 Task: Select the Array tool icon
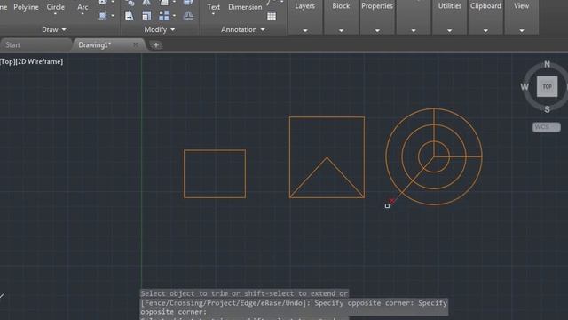[164, 16]
